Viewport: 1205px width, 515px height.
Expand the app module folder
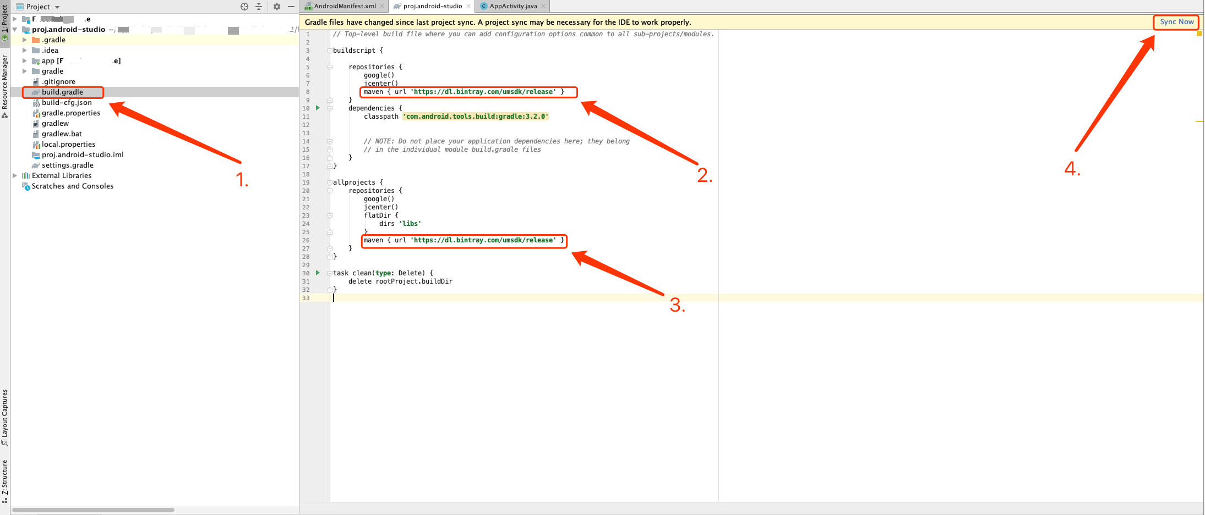tap(25, 61)
